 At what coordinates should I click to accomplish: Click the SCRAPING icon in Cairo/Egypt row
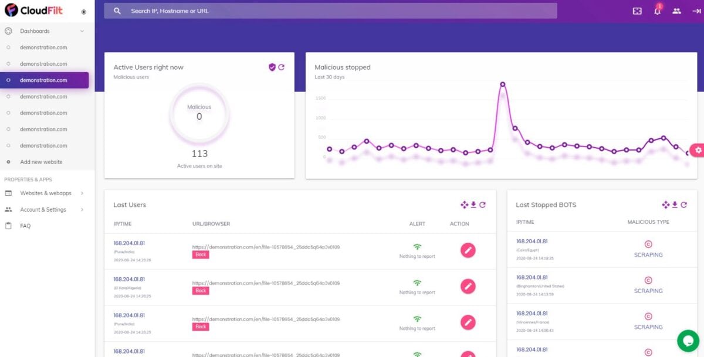[648, 244]
